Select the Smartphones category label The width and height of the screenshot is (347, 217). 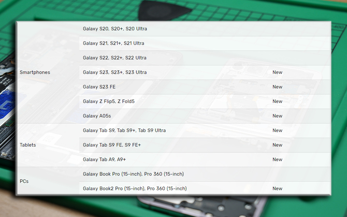tap(35, 73)
